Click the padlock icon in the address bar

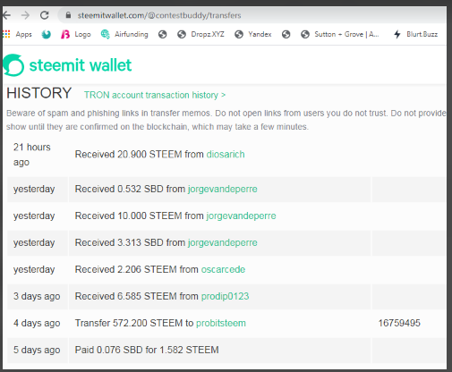68,15
